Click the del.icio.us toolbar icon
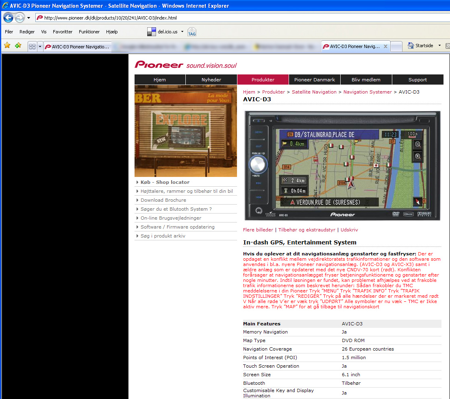The height and width of the screenshot is (399, 450). click(152, 32)
